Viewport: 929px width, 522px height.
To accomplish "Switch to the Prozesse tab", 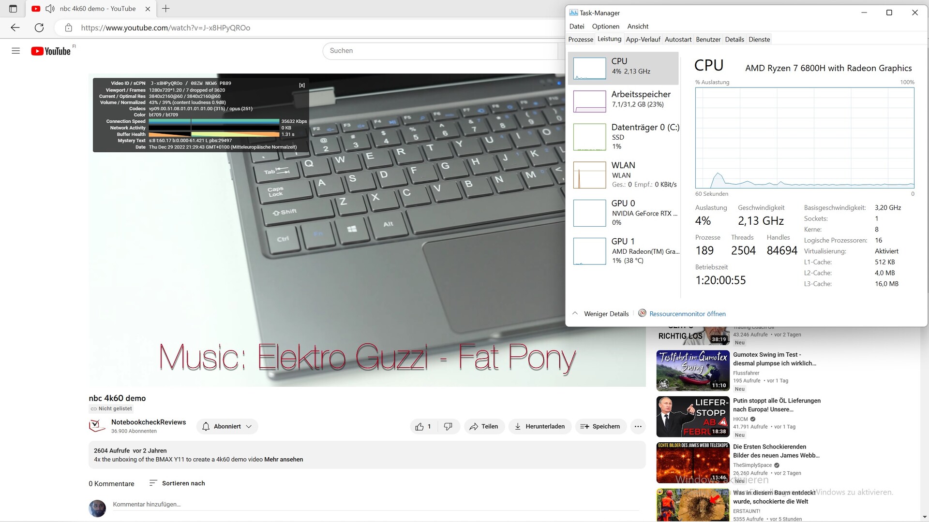I will pyautogui.click(x=580, y=40).
